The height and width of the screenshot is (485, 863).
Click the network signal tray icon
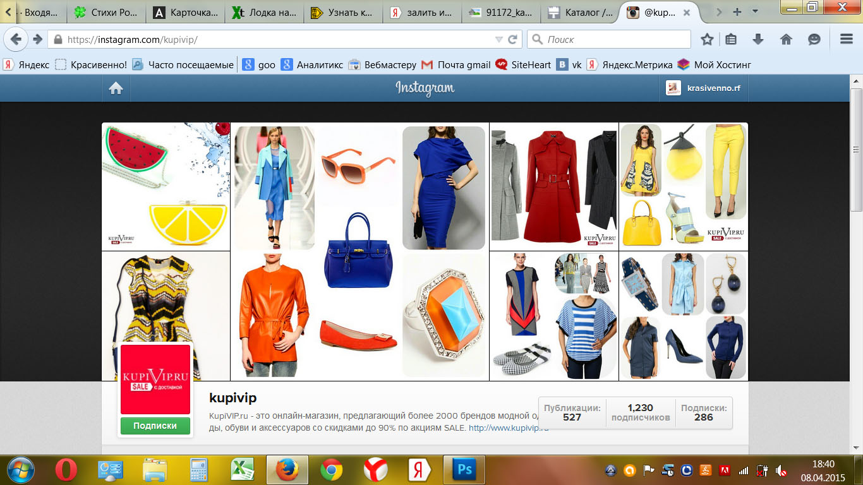point(744,470)
